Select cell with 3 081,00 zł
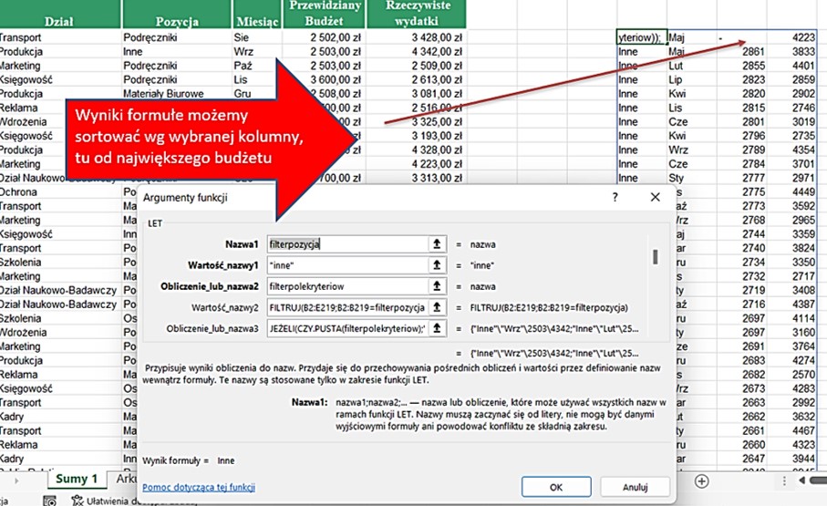 tap(416, 93)
